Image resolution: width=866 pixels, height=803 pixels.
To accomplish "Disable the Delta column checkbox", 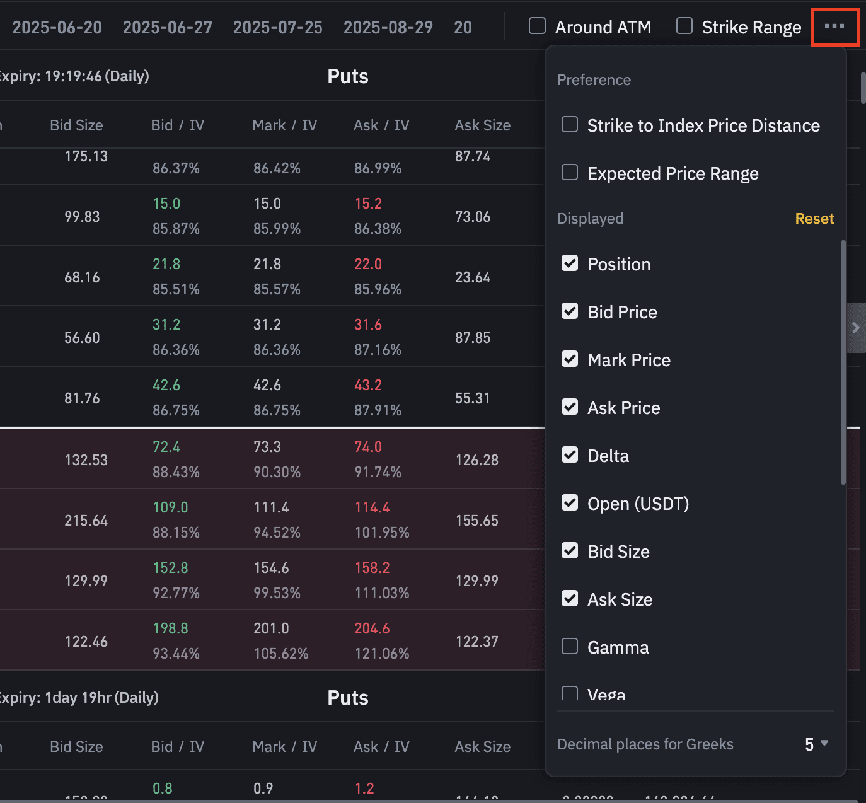I will 570,455.
